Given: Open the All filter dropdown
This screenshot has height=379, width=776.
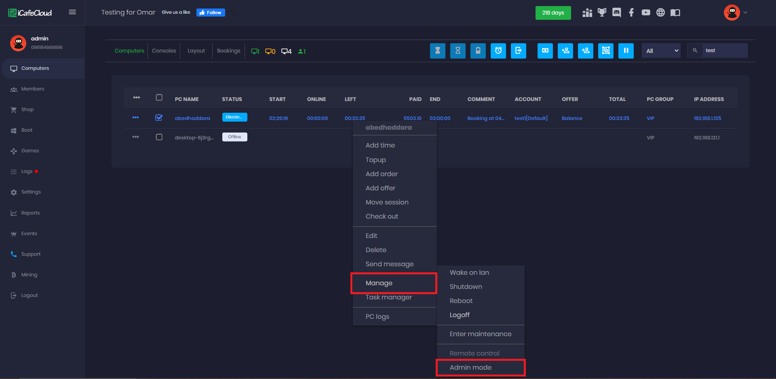Looking at the screenshot, I should (x=661, y=51).
